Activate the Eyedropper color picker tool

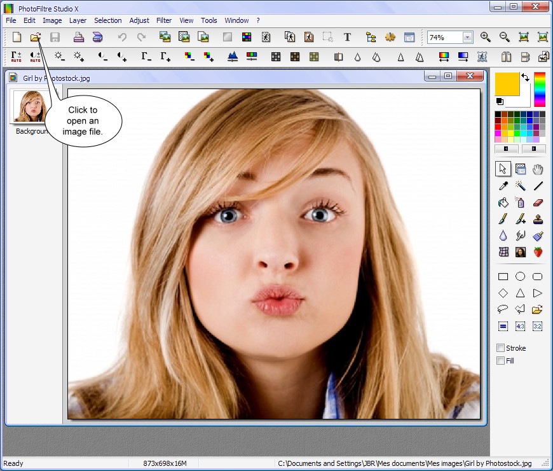click(503, 186)
